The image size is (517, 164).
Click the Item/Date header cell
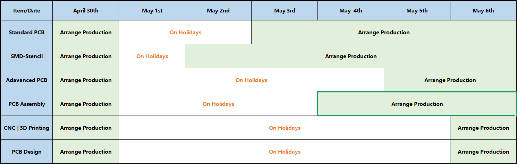click(x=27, y=10)
